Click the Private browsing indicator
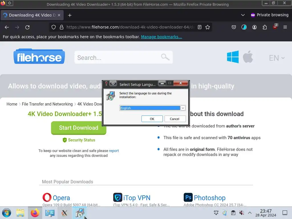This screenshot has width=292, height=219. (x=269, y=15)
